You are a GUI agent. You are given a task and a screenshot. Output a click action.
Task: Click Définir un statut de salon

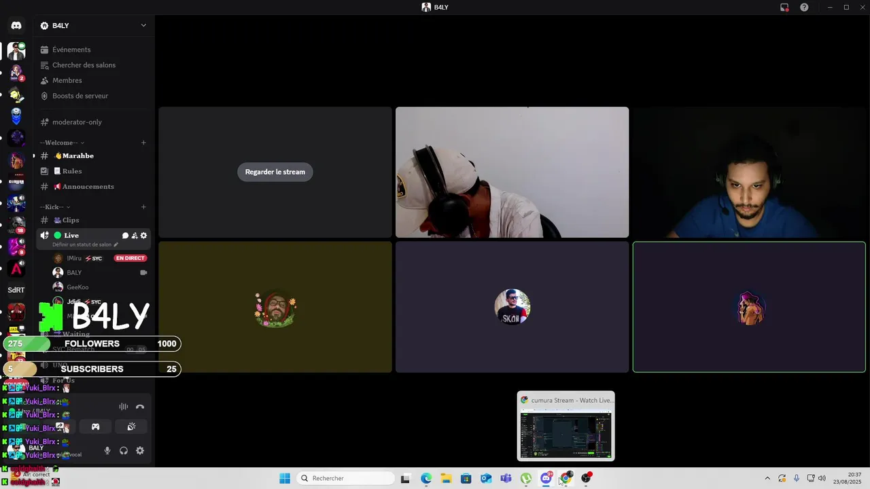click(x=82, y=244)
